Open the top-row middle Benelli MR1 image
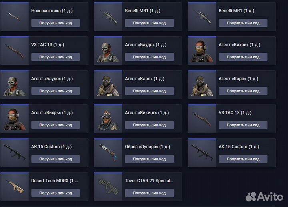Image resolution: width=288 pixels, height=207 pixels. 108,17
